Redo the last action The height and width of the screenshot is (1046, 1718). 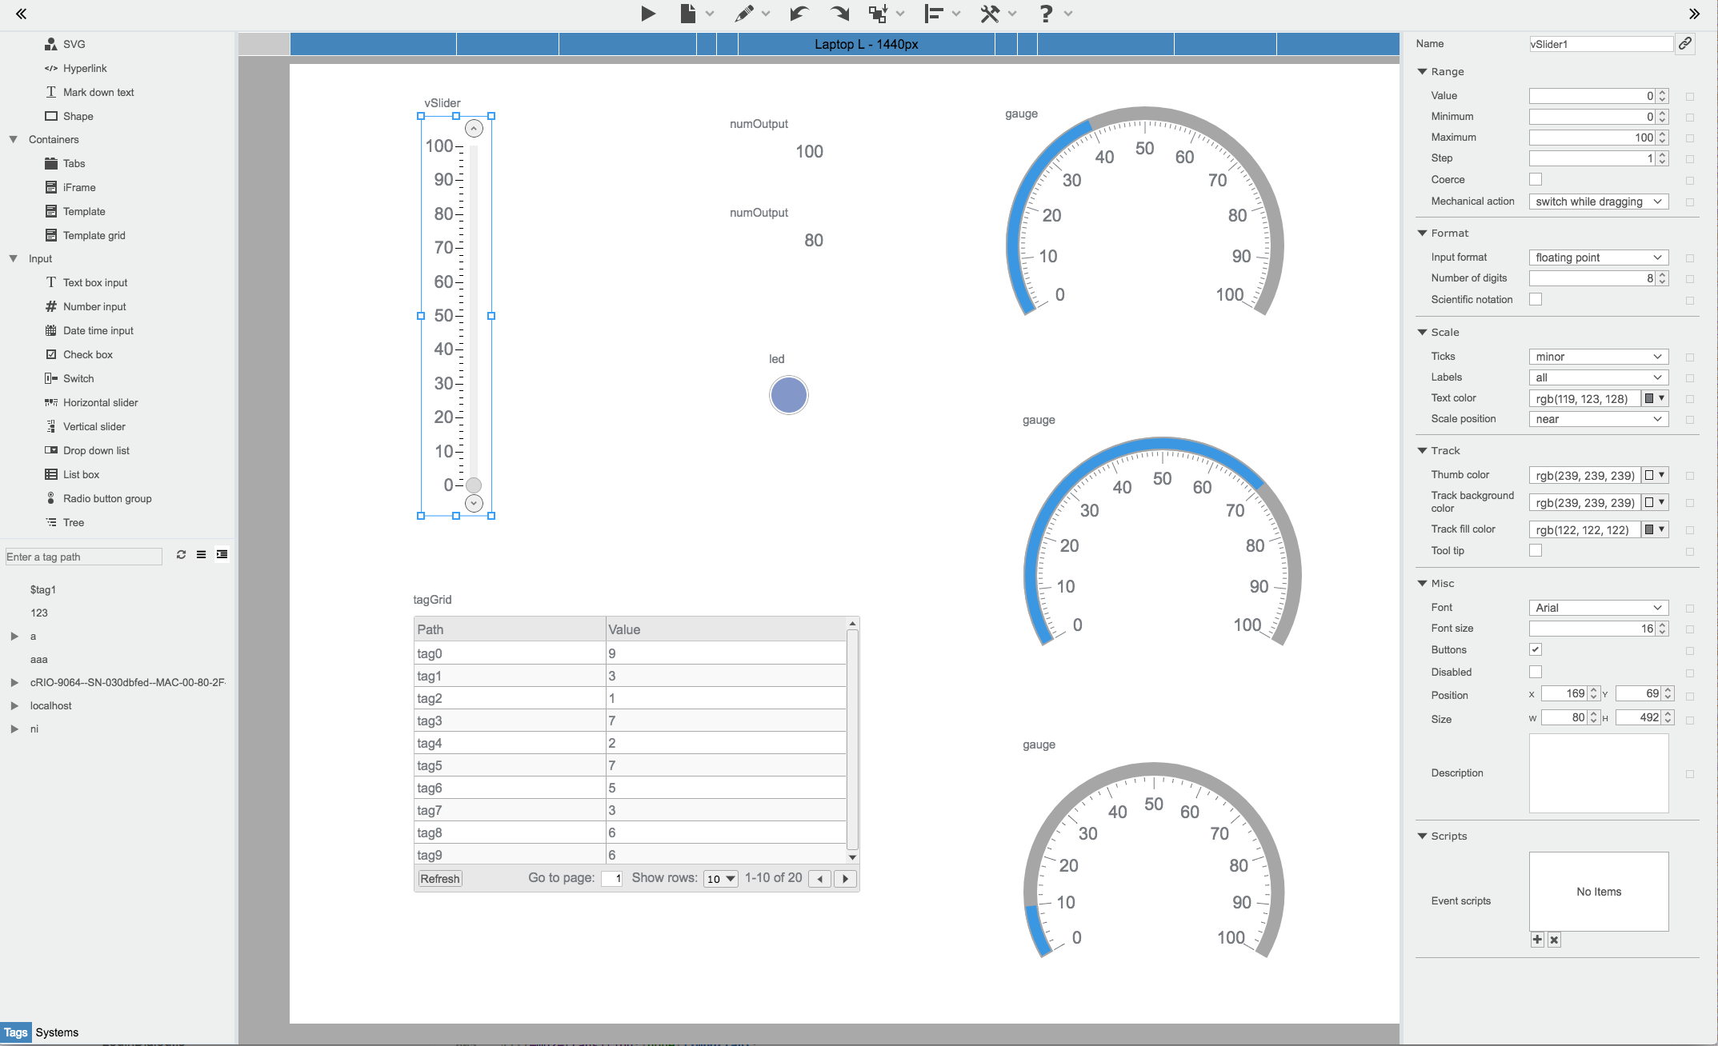(839, 14)
